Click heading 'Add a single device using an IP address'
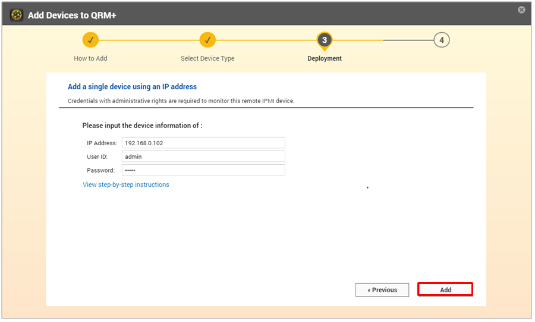The height and width of the screenshot is (322, 535). (x=132, y=87)
